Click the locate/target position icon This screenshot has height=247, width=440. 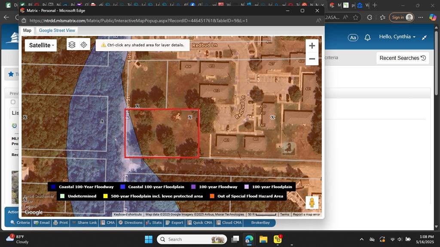(x=84, y=45)
